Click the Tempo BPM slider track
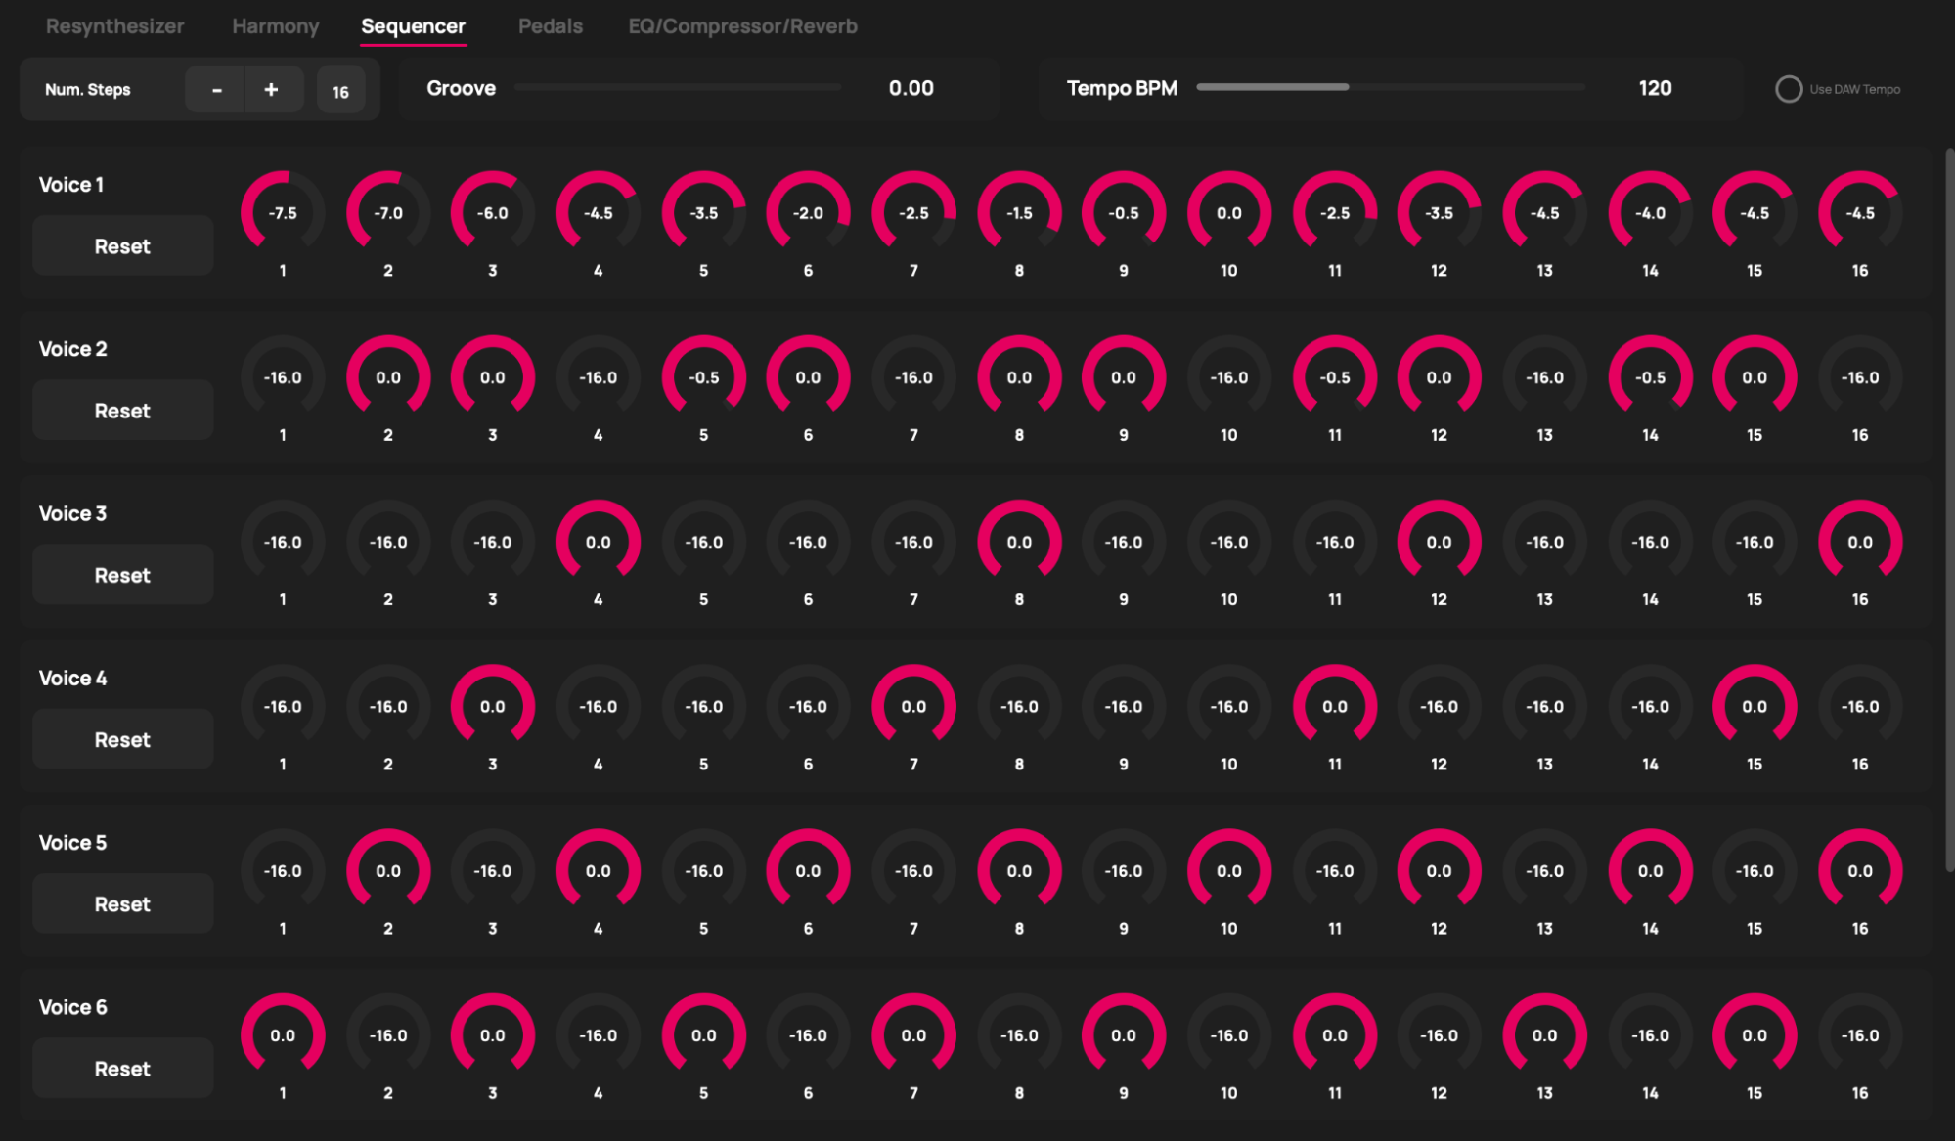The height and width of the screenshot is (1142, 1955). point(1389,87)
